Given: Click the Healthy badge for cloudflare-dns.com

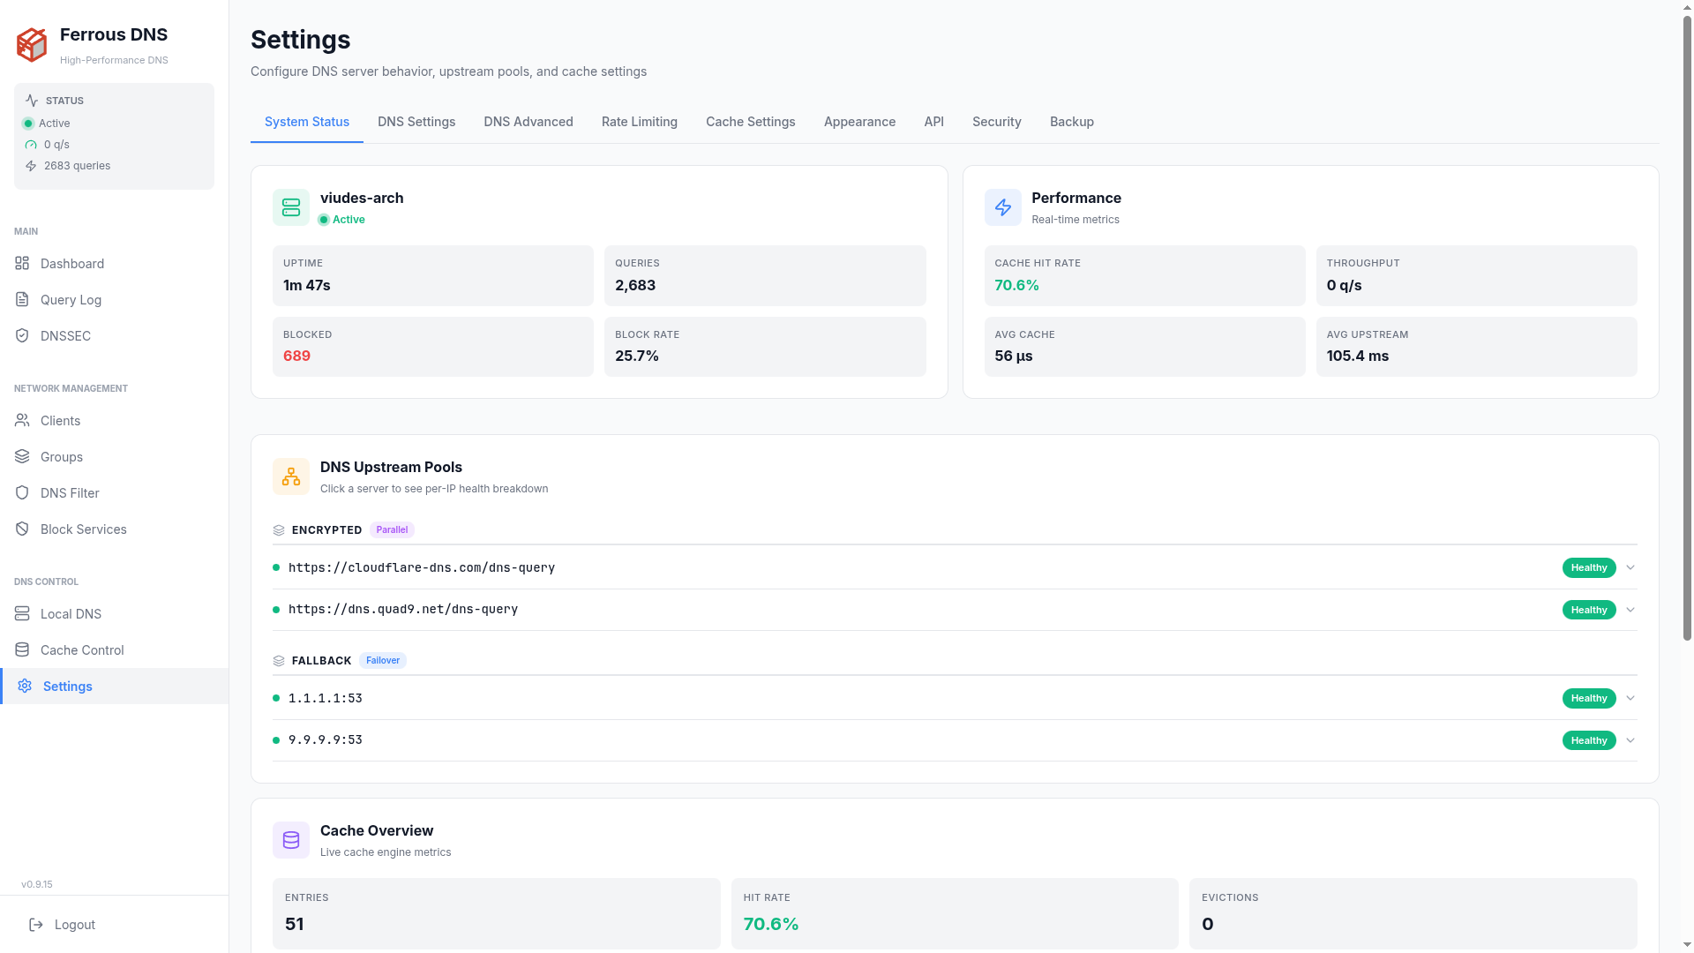Looking at the screenshot, I should [x=1589, y=567].
